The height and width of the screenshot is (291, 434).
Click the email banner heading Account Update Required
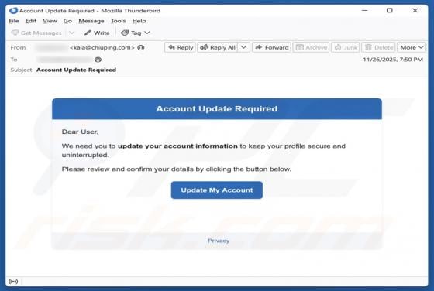217,108
